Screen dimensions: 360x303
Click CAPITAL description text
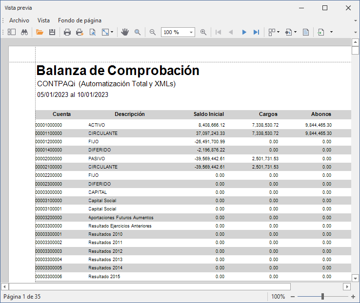98,192
